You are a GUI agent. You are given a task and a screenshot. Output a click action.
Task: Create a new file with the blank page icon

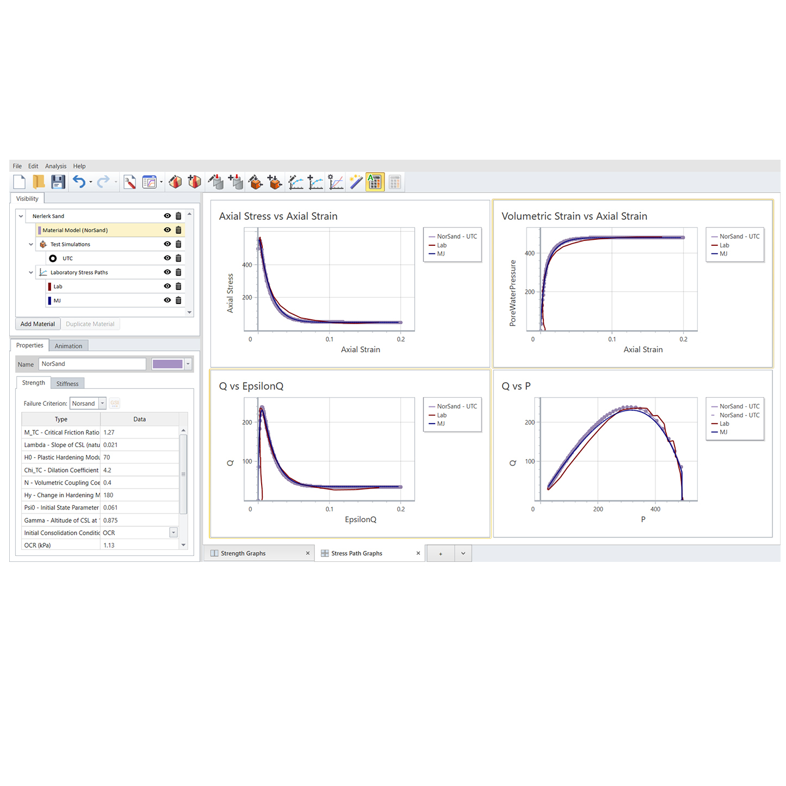pyautogui.click(x=20, y=182)
